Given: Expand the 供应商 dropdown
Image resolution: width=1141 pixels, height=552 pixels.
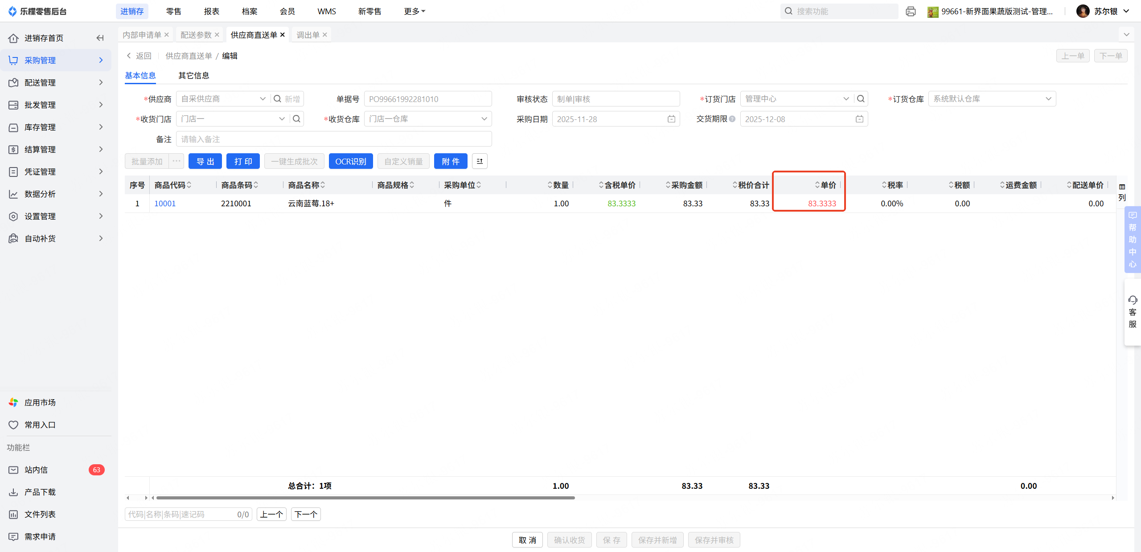Looking at the screenshot, I should point(263,99).
